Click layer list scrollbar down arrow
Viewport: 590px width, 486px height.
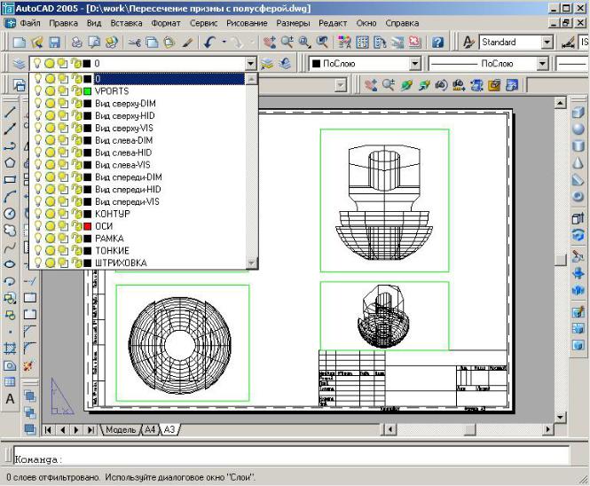251,263
